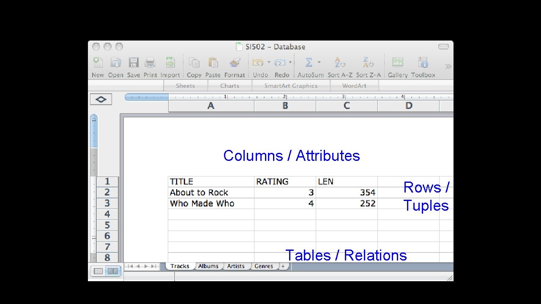This screenshot has height=304, width=541.
Task: Select the Format paintbrush icon
Action: [235, 62]
